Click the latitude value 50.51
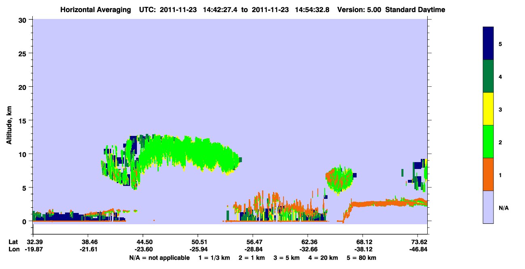This screenshot has width=525, height=269. click(197, 242)
